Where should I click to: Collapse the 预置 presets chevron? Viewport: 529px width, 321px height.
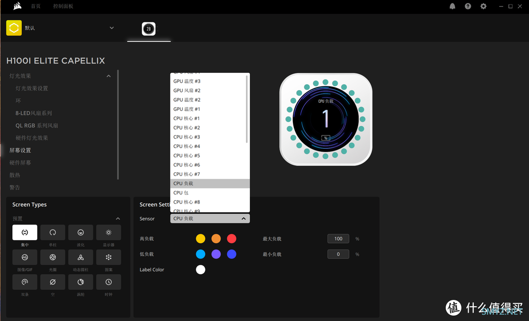point(118,219)
